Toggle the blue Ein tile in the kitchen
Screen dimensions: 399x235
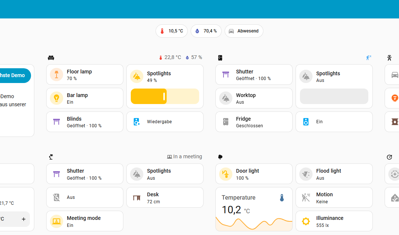click(334, 122)
